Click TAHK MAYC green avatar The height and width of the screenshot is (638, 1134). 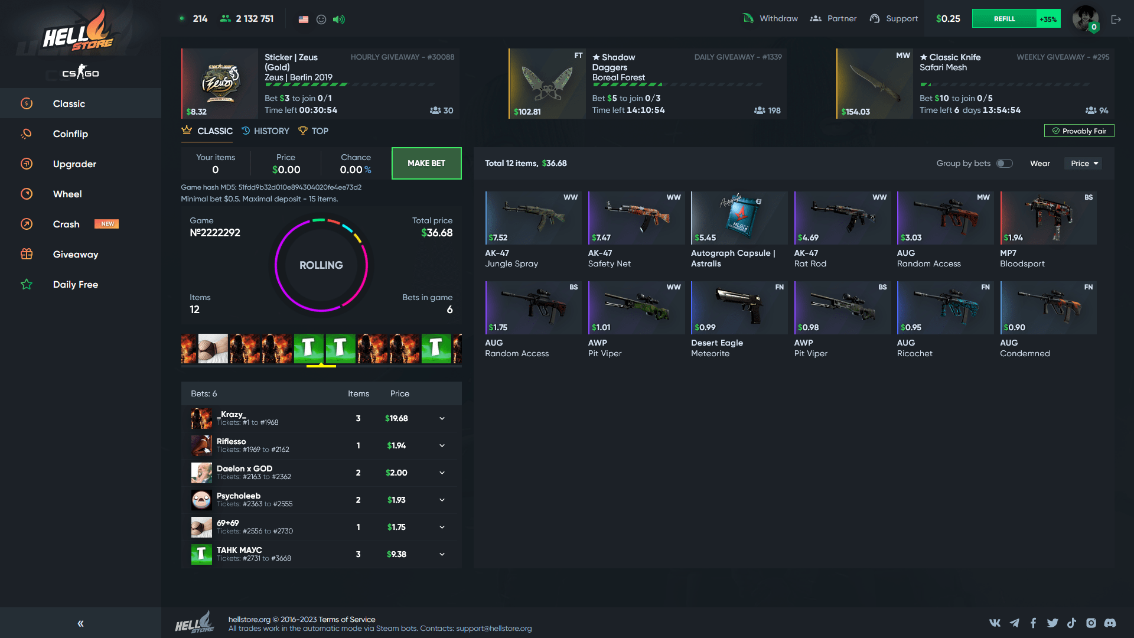(201, 554)
